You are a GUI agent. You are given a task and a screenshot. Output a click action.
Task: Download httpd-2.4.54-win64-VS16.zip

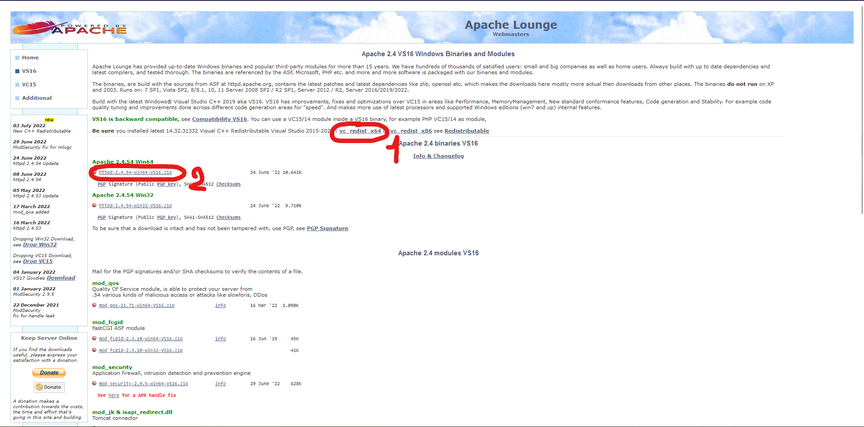pyautogui.click(x=135, y=173)
